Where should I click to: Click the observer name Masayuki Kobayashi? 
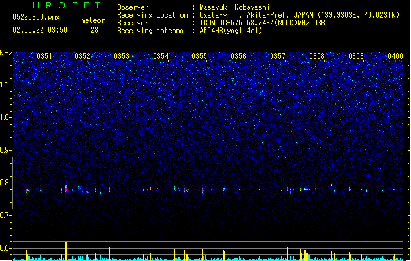[235, 7]
